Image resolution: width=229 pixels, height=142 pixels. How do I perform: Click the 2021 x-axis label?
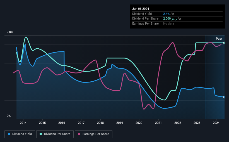point(158,123)
